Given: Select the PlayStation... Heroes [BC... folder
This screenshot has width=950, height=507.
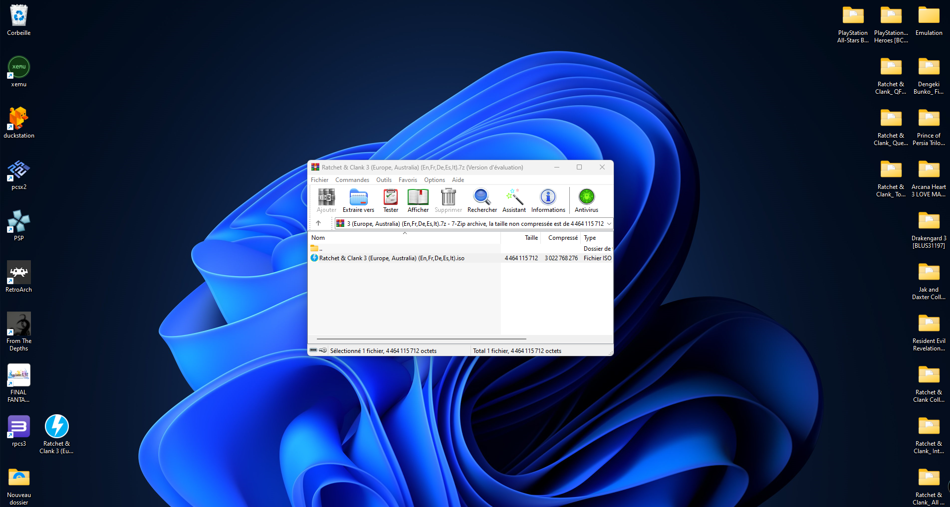Looking at the screenshot, I should 891,24.
